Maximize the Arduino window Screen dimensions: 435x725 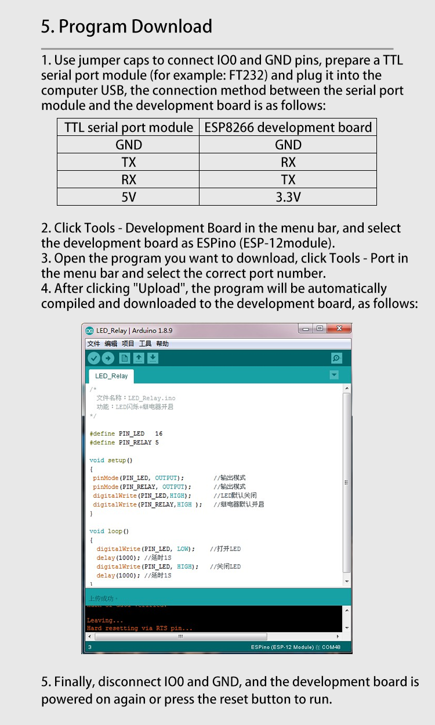coord(319,329)
